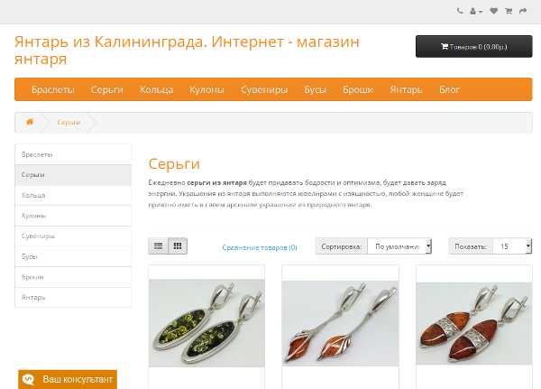Click the phone contact icon in top bar
The width and height of the screenshot is (541, 389).
460,11
